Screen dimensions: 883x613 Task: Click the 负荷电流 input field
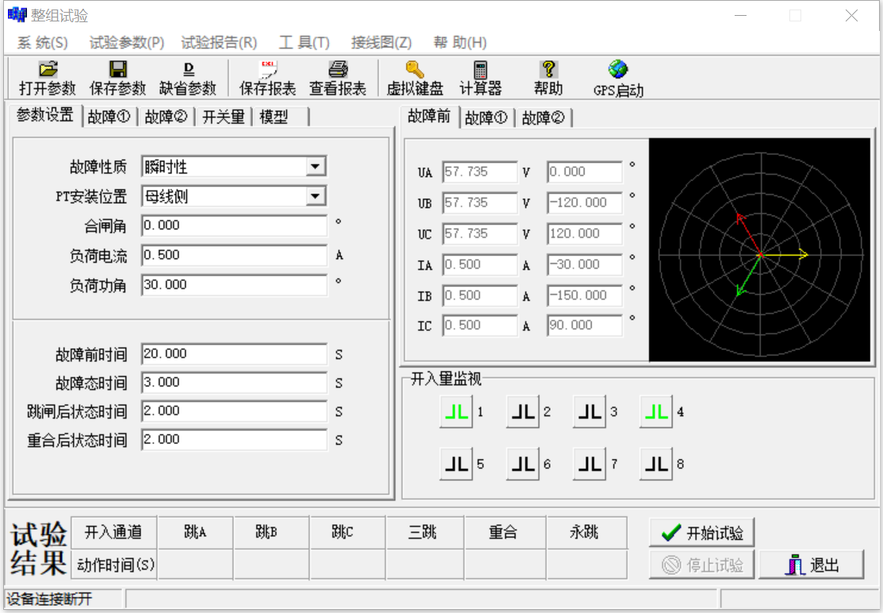[234, 255]
